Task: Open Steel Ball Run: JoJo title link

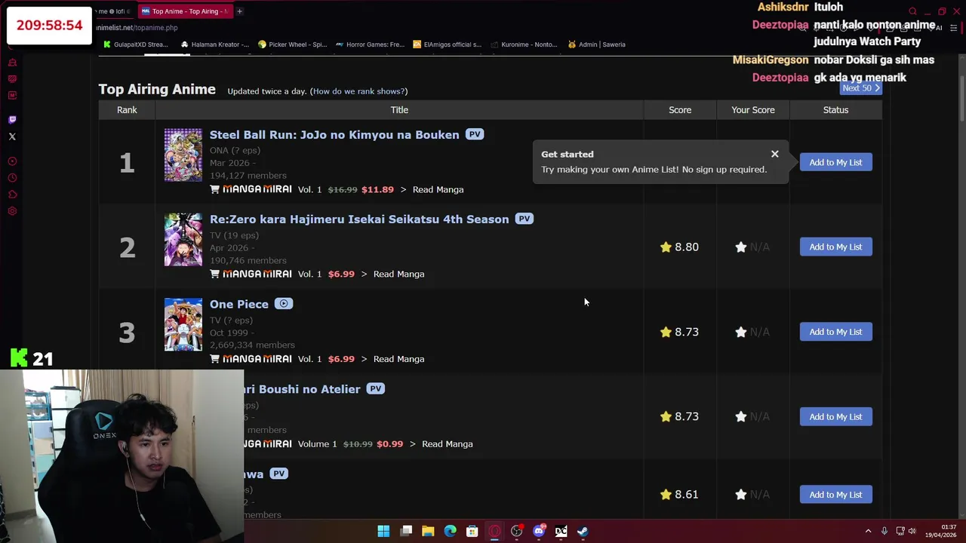Action: coord(334,135)
